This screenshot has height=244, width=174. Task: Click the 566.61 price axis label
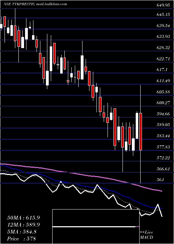[x=163, y=169]
